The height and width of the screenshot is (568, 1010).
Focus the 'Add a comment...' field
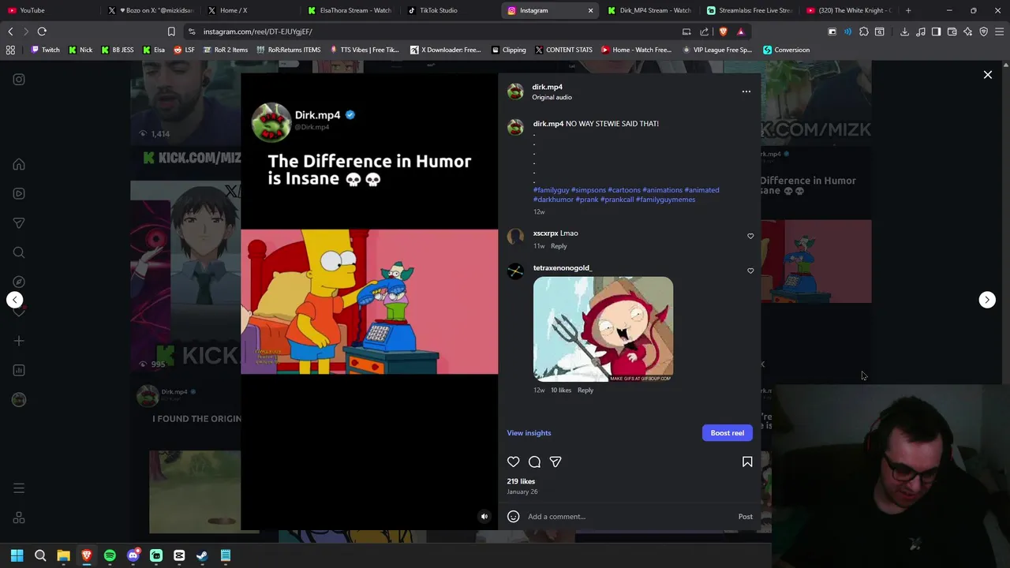(x=630, y=517)
